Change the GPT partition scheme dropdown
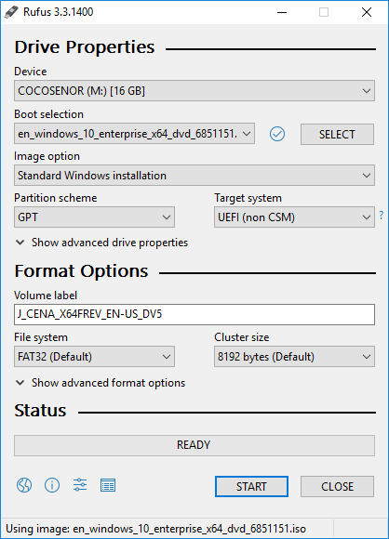The image size is (389, 539). tap(94, 217)
